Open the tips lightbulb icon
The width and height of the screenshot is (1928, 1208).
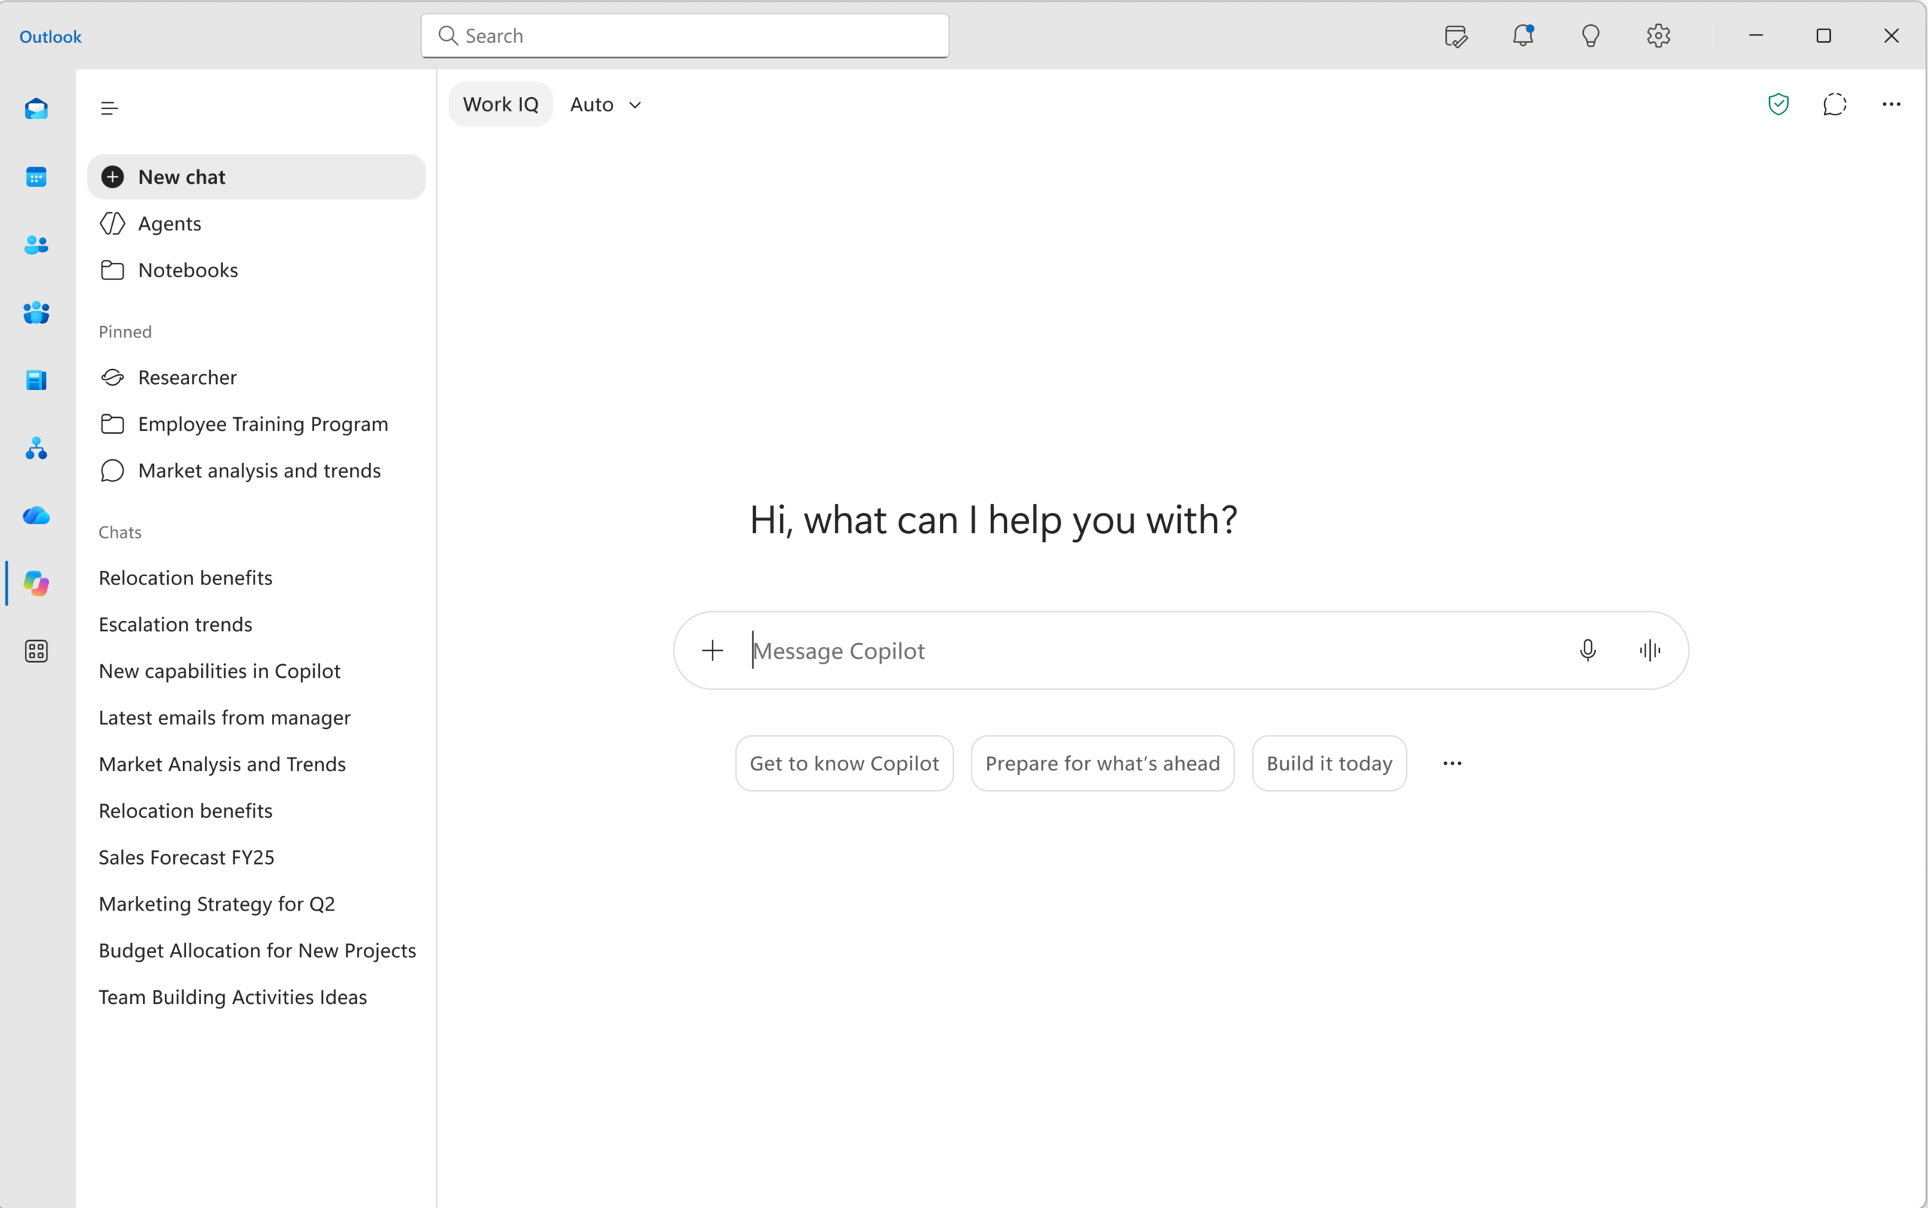pyautogui.click(x=1591, y=36)
